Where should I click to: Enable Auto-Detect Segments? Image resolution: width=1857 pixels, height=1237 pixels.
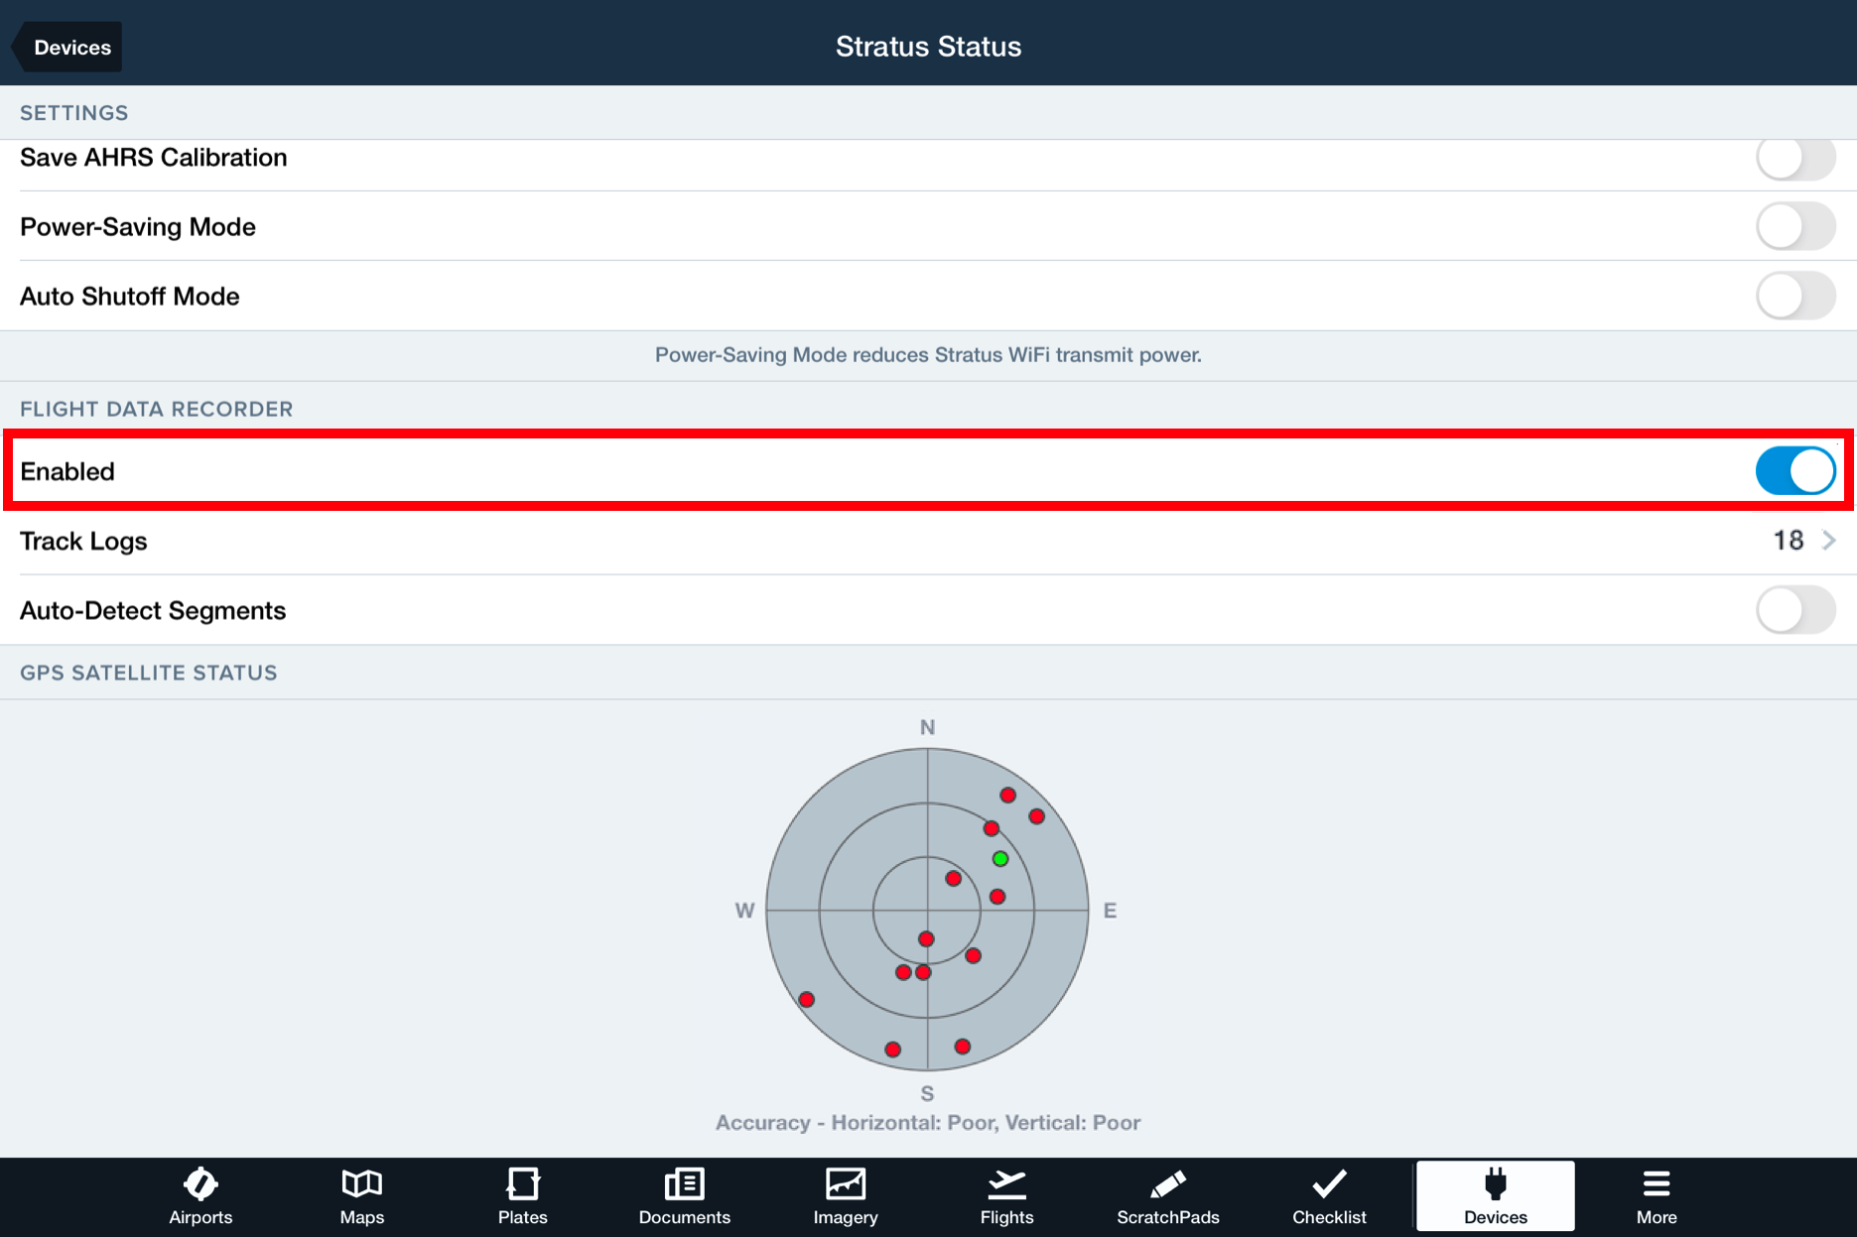pyautogui.click(x=1795, y=610)
